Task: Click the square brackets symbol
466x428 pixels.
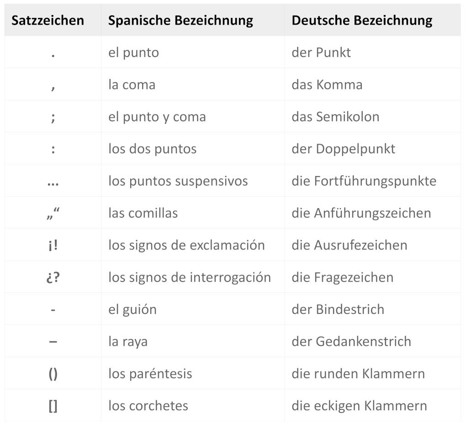Action: [x=53, y=406]
